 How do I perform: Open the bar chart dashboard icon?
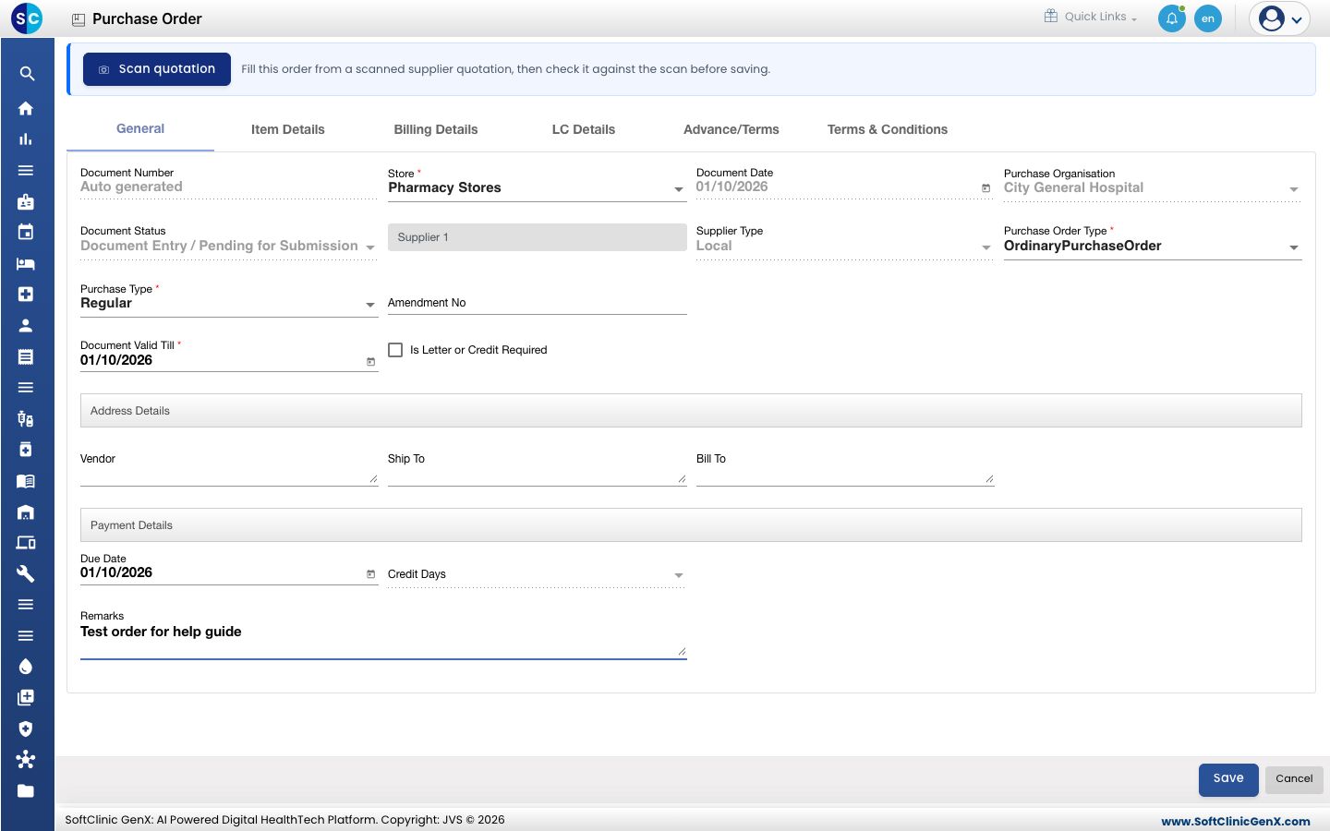26,139
